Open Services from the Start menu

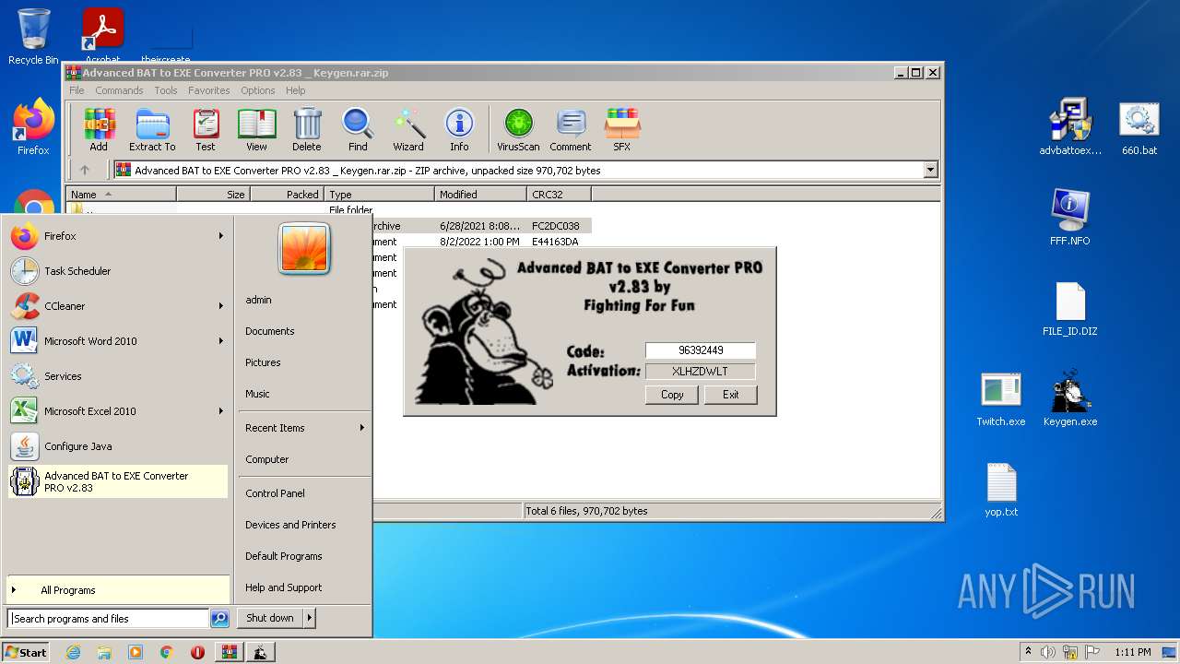click(x=118, y=376)
